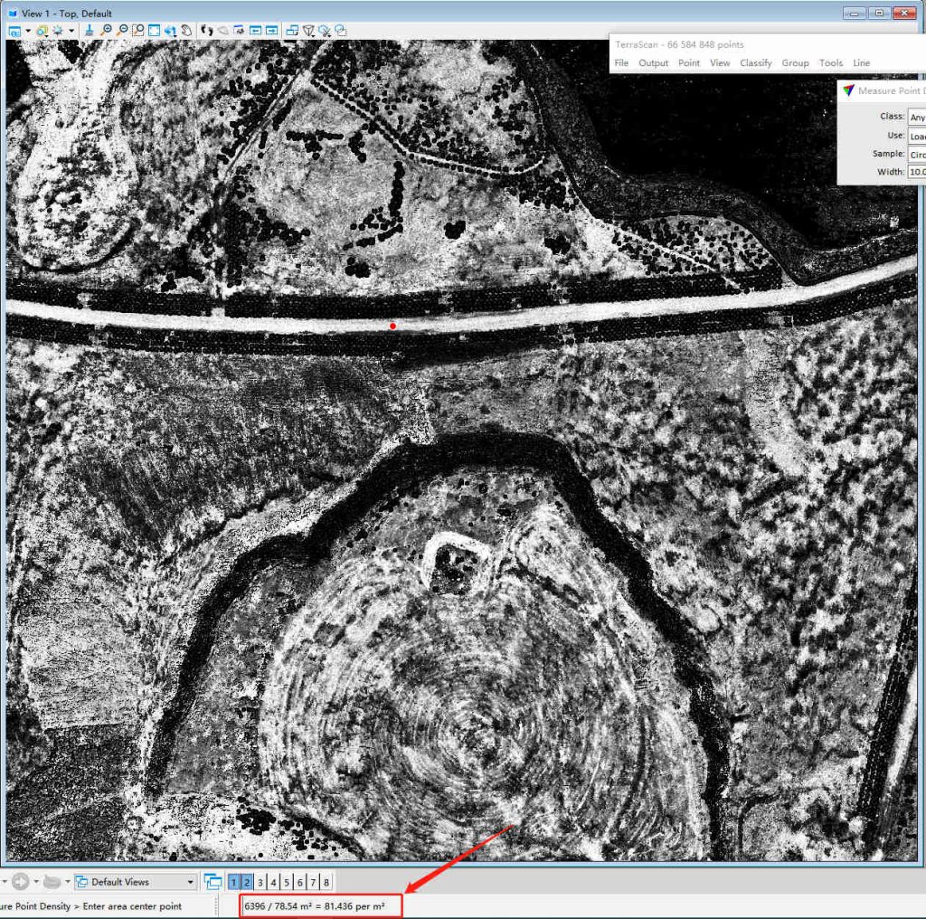Screen dimensions: 926x919
Task: Select the Pan View tool
Action: pyautogui.click(x=186, y=30)
